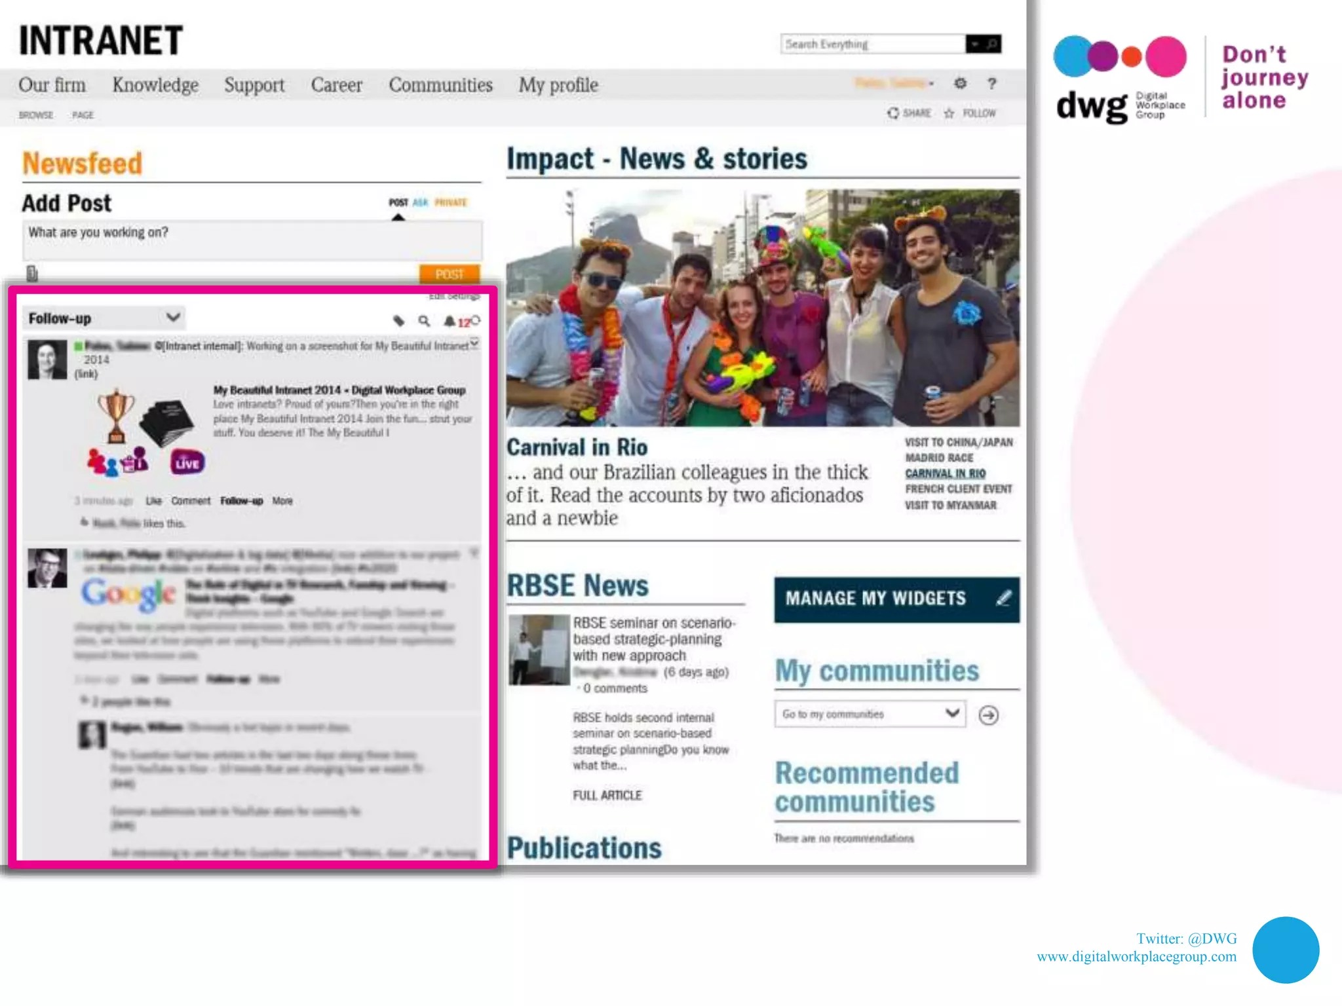This screenshot has height=1006, width=1342.
Task: Click Follow-up link under first post
Action: pyautogui.click(x=241, y=501)
